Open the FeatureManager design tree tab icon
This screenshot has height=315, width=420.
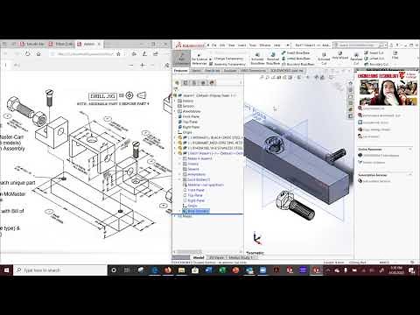coord(178,82)
